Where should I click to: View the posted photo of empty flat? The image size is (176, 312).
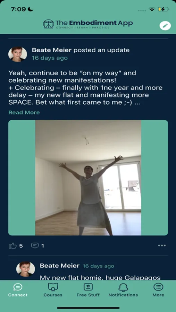click(88, 178)
